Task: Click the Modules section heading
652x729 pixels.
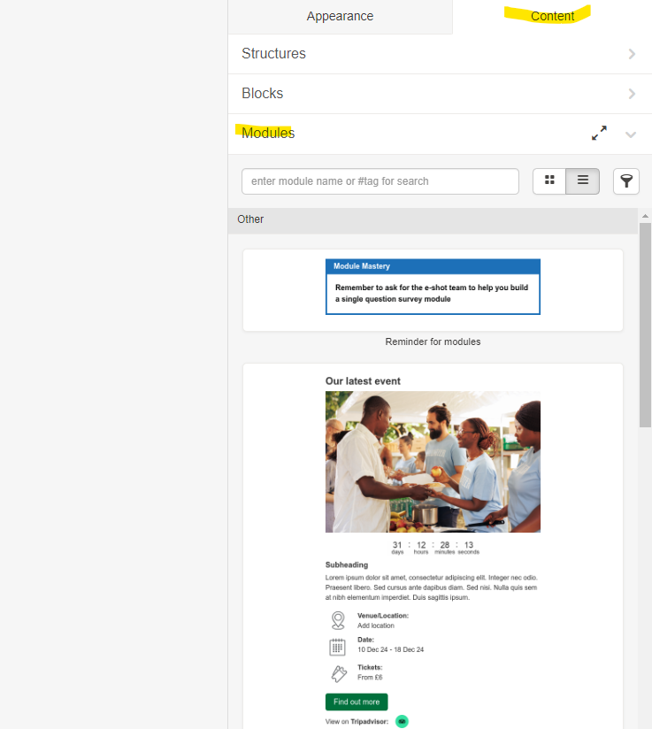Action: (268, 134)
